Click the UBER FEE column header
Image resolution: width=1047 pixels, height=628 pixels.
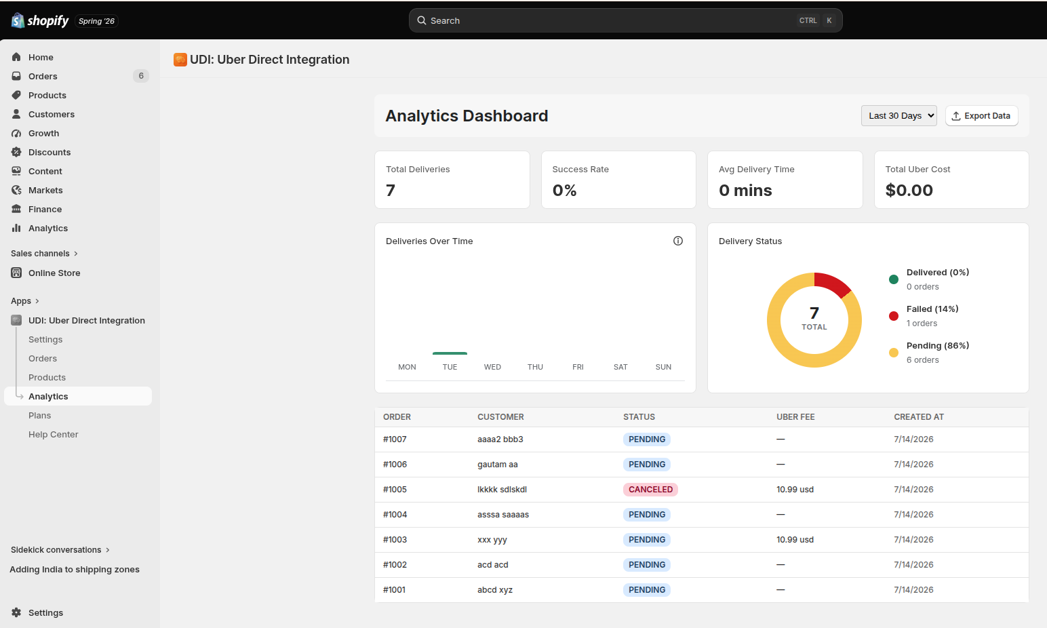(795, 417)
